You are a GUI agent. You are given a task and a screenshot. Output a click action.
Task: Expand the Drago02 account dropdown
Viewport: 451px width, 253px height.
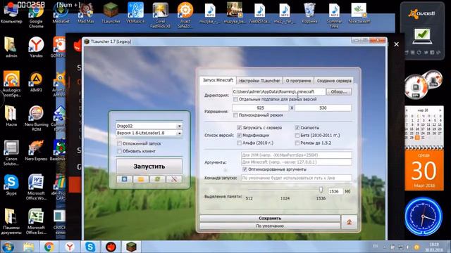pyautogui.click(x=179, y=126)
